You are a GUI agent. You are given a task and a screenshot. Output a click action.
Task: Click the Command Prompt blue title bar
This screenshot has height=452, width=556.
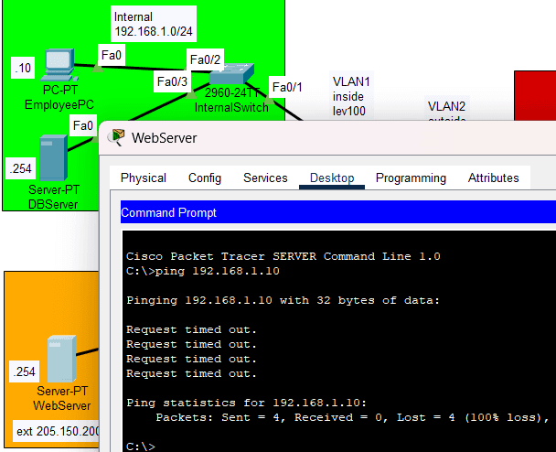(x=337, y=212)
